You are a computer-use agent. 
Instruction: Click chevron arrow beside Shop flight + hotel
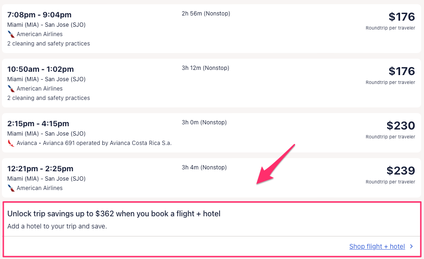coord(411,246)
